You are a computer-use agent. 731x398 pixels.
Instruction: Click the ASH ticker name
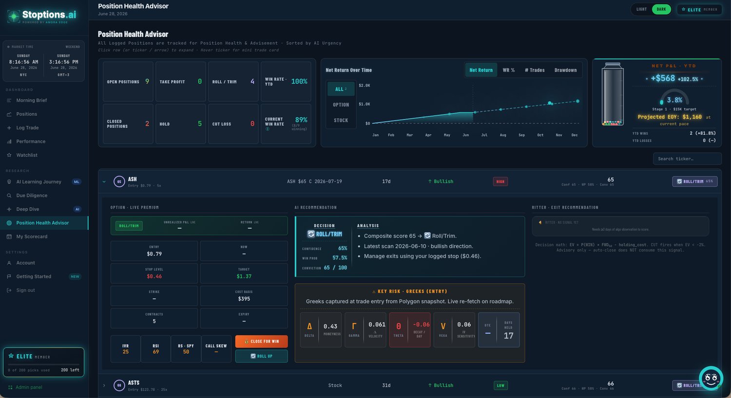point(133,179)
